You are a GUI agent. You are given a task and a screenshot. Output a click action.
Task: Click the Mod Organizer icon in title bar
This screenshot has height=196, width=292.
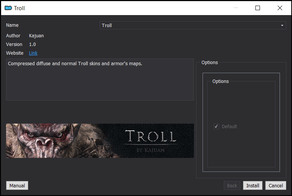8,8
